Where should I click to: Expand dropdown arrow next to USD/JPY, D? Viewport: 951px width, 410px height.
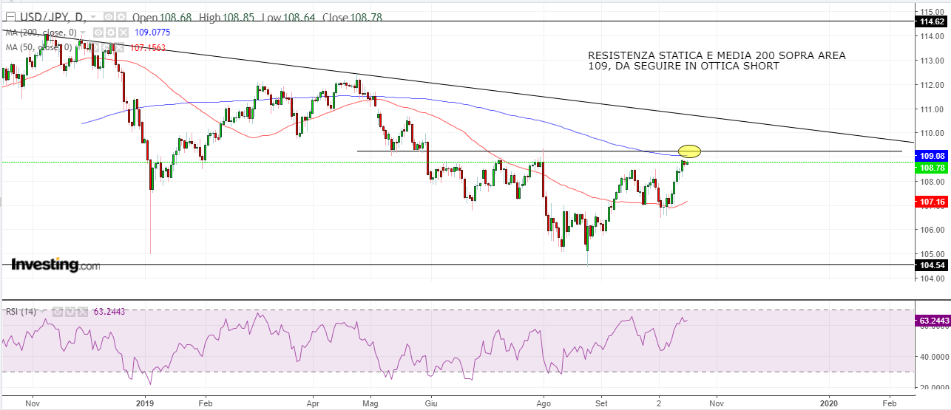click(92, 17)
